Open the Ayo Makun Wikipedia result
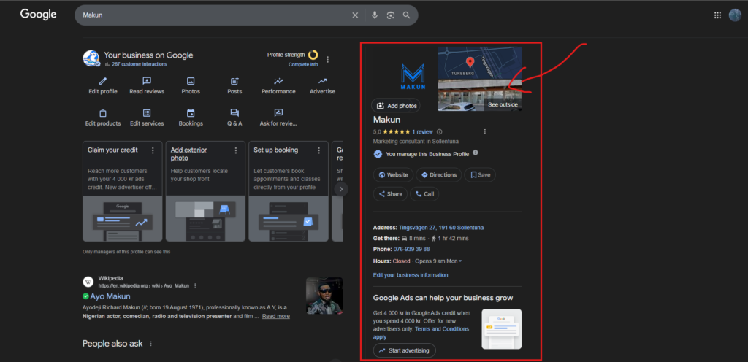Screen dimensions: 748x362 (110, 297)
